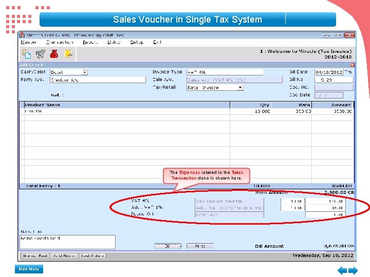Click the Doc. No. field
The width and height of the screenshot is (370, 277).
[x=334, y=88]
